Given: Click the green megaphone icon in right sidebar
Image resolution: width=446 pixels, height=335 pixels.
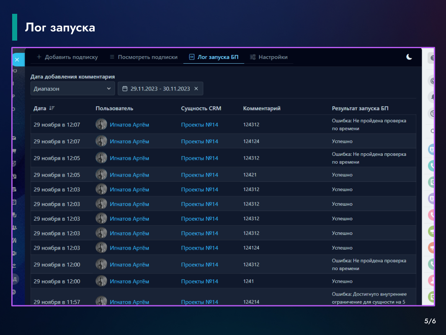Looking at the screenshot, I should pos(431,231).
